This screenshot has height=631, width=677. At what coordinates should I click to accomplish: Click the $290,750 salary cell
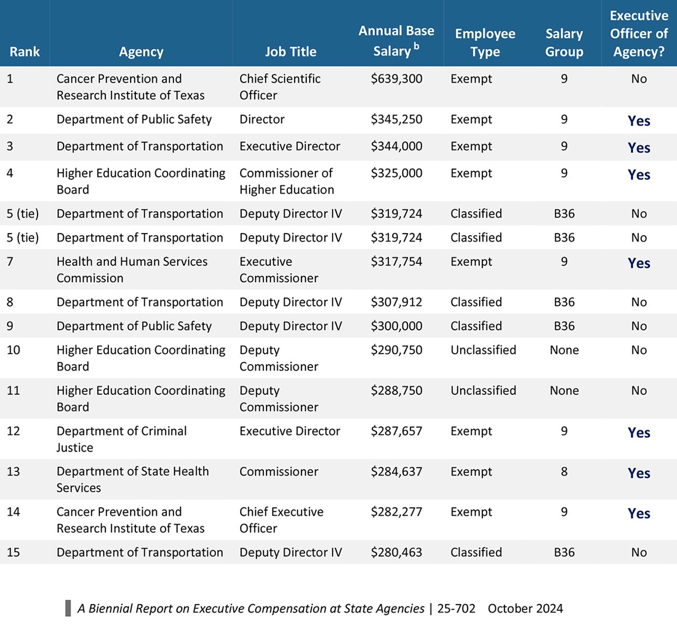pyautogui.click(x=396, y=350)
